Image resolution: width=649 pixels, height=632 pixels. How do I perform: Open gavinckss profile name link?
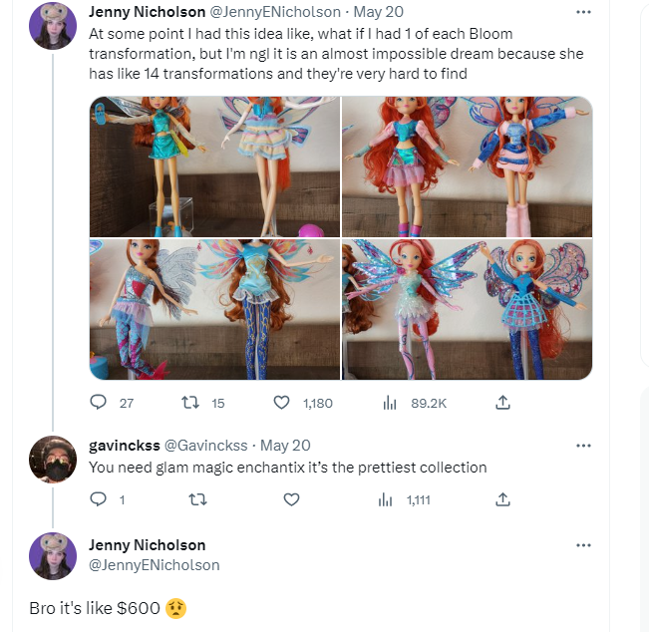point(123,446)
